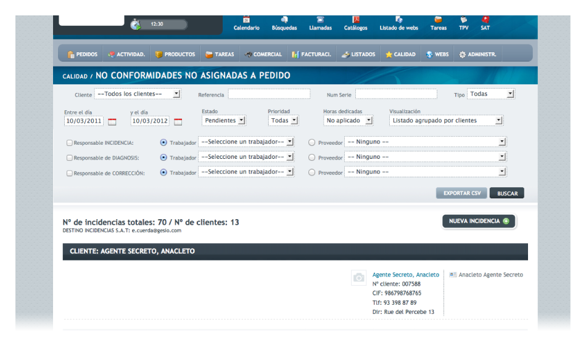Open calendar picker for y el día
This screenshot has height=346, width=586.
178,121
